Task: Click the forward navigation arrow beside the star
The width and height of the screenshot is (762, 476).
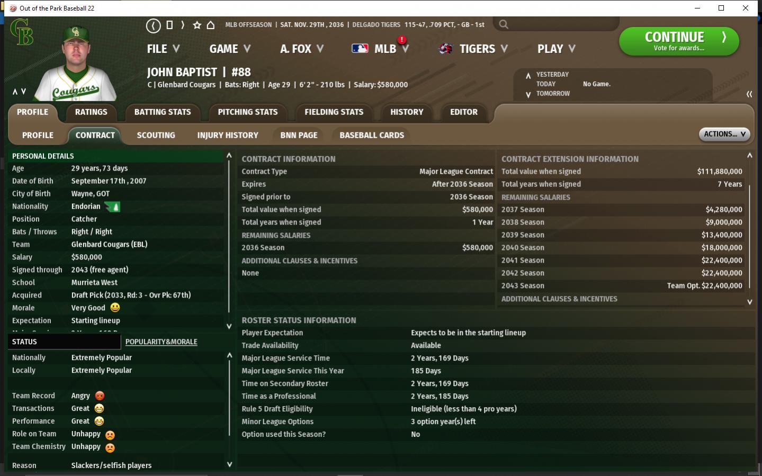Action: tap(183, 25)
